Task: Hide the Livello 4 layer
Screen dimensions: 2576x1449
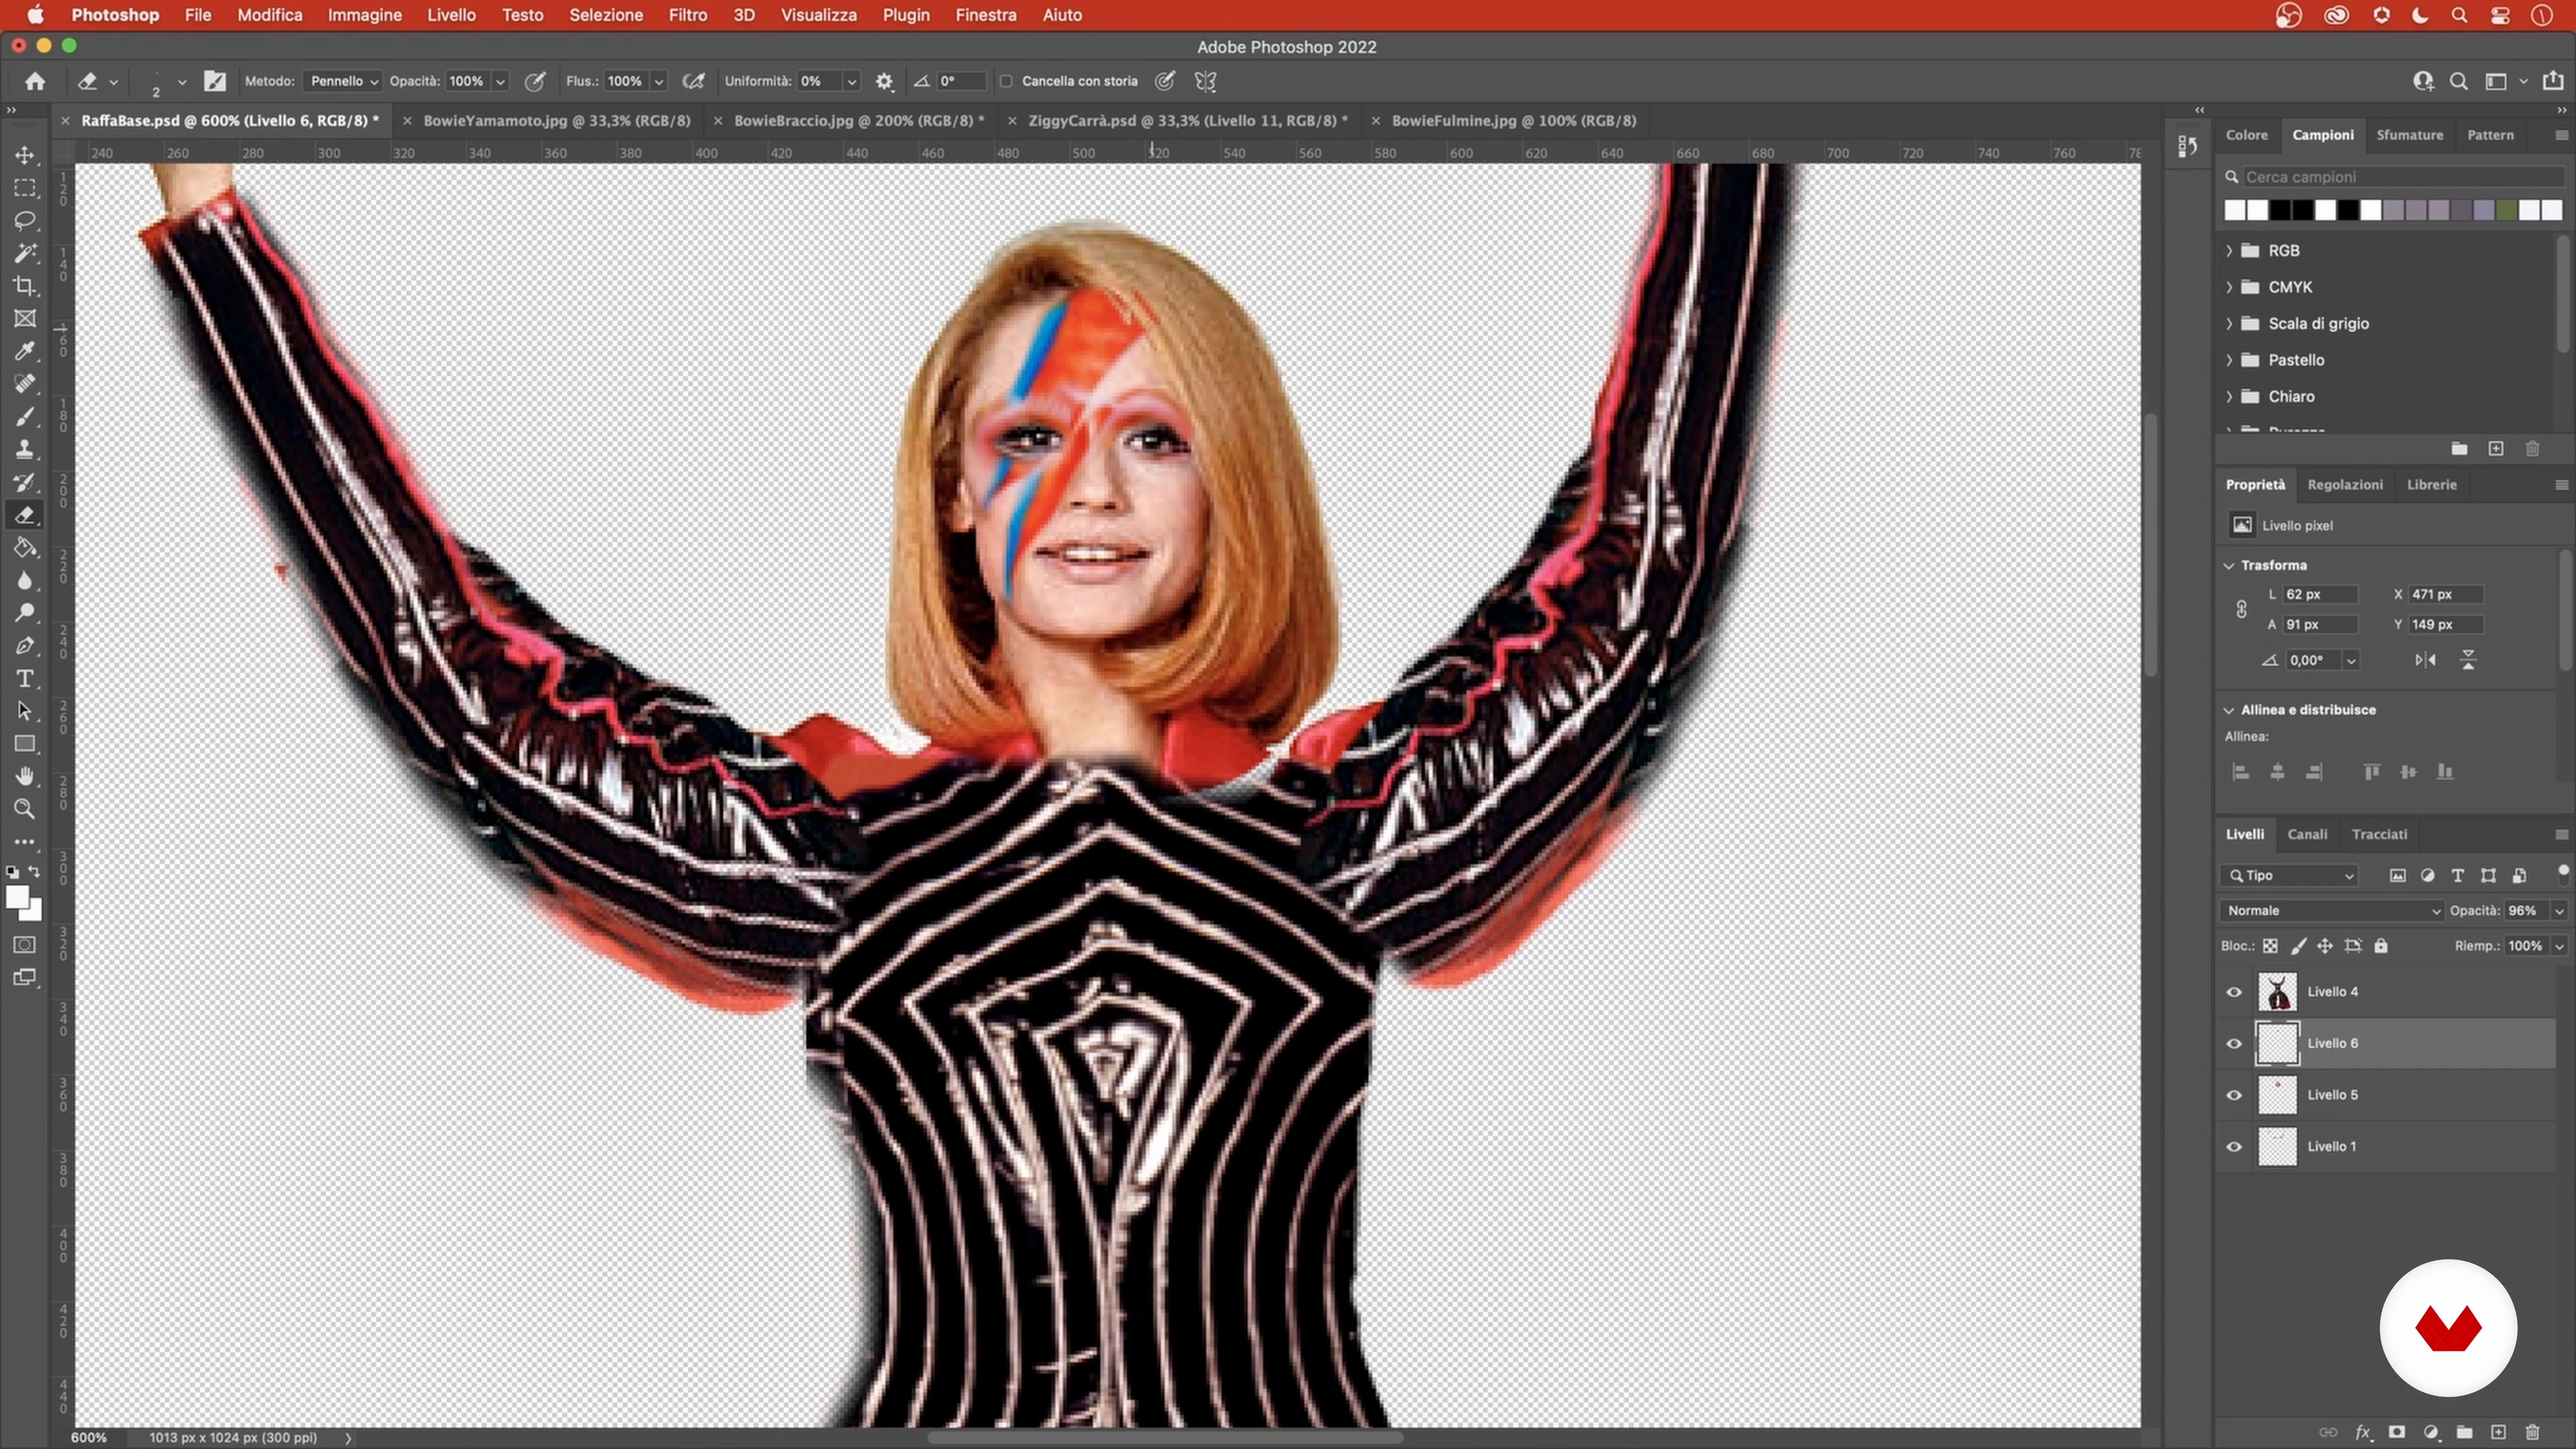Action: click(2234, 992)
